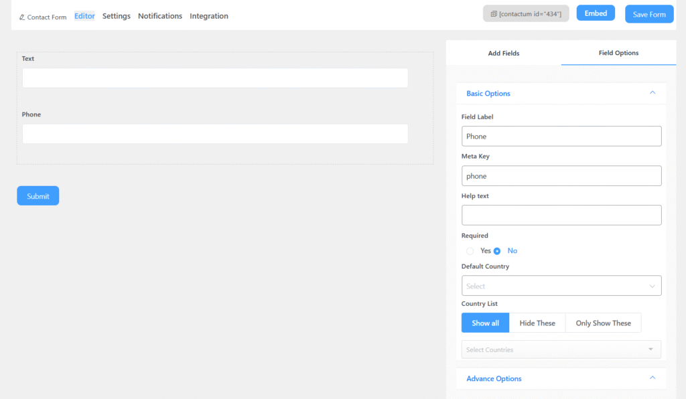Click the shortcode copy icon

(x=494, y=14)
